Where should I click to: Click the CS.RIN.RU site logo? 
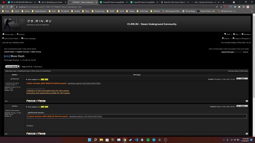click(27, 24)
